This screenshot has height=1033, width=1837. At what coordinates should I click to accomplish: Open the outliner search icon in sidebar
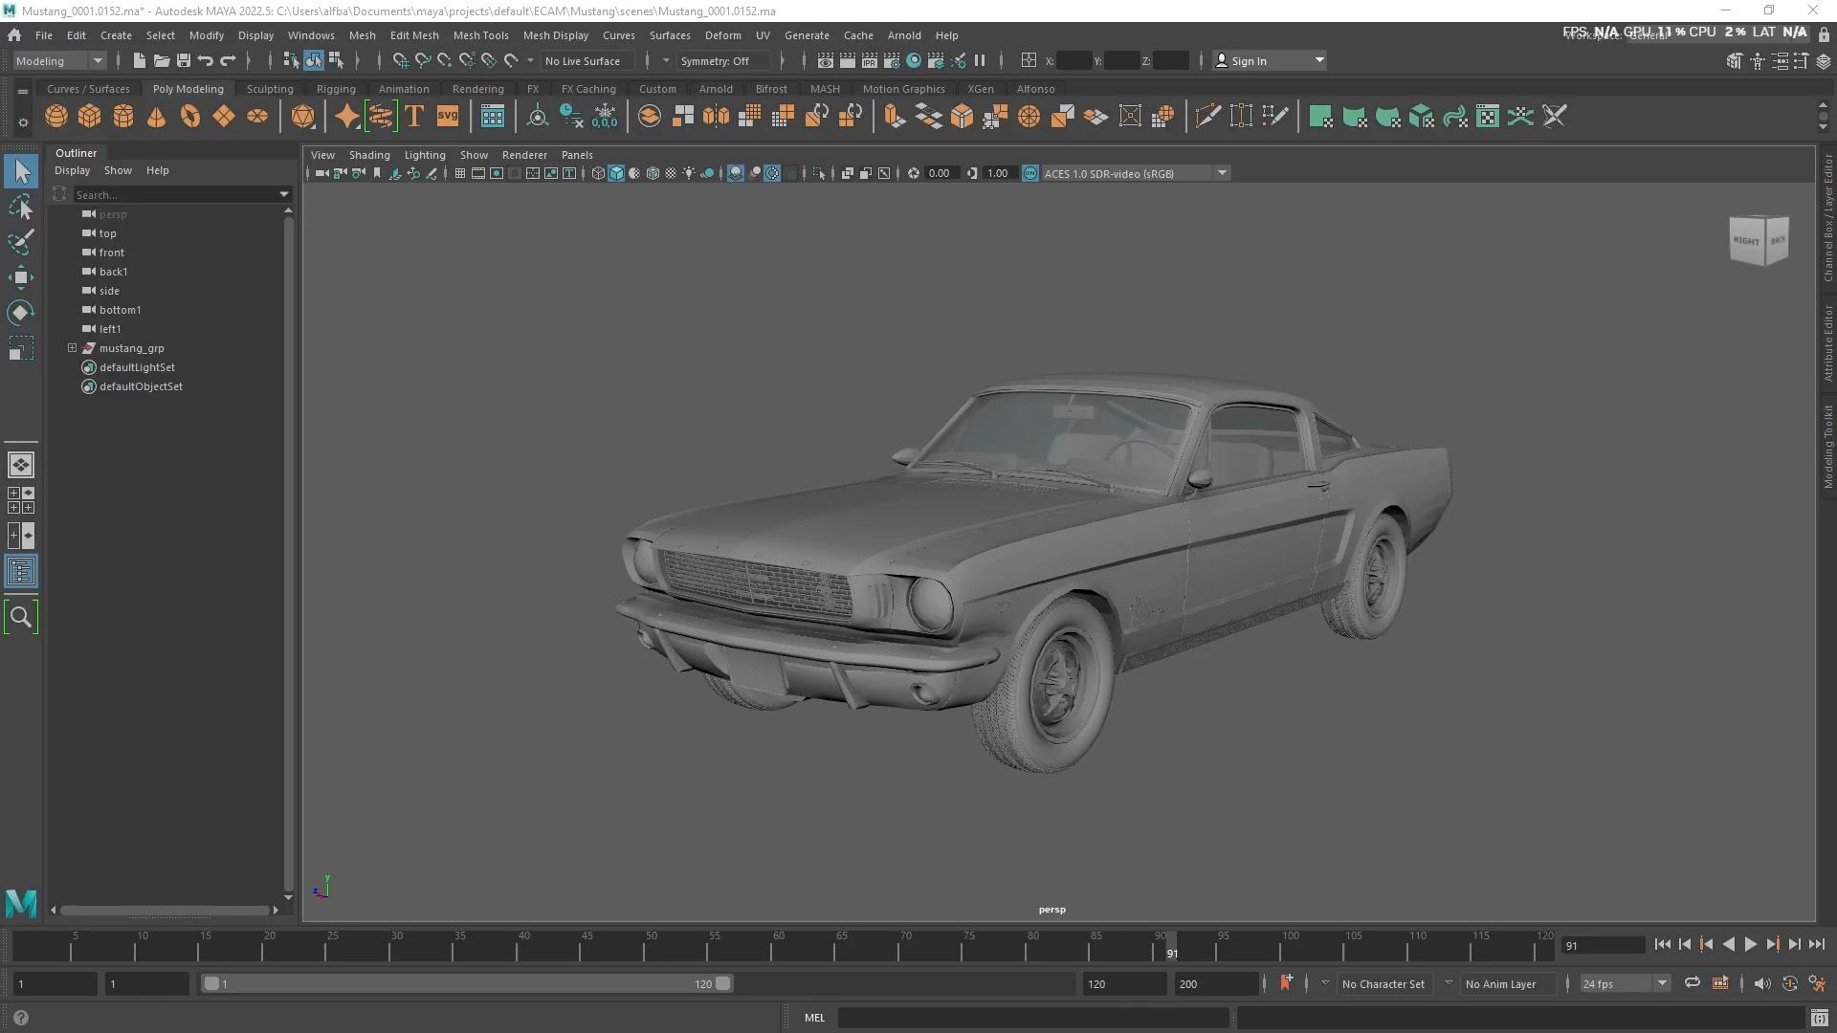[21, 617]
